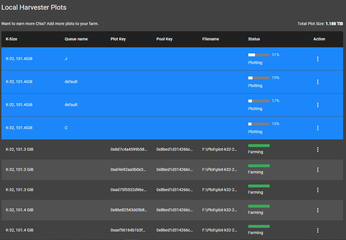Open the action menu for plot 0xaef56164b1b3f
The image size is (346, 240).
pyautogui.click(x=318, y=230)
